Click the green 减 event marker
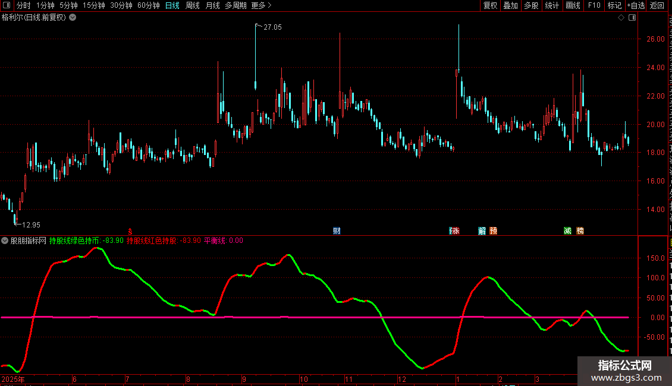Screen dimensions: 672x386 568,231
